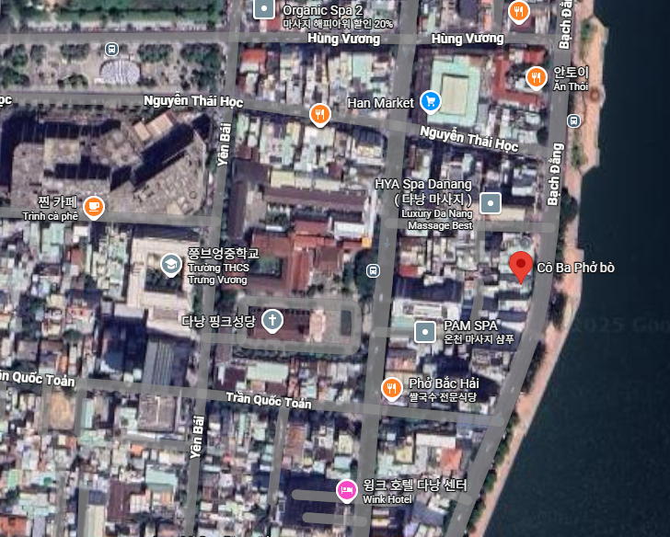Screen dimensions: 670x537
Task: Open the Phở Bắc Hải text label
Action: (x=444, y=383)
